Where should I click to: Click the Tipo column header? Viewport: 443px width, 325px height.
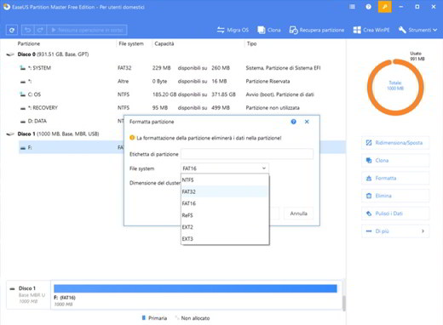251,43
